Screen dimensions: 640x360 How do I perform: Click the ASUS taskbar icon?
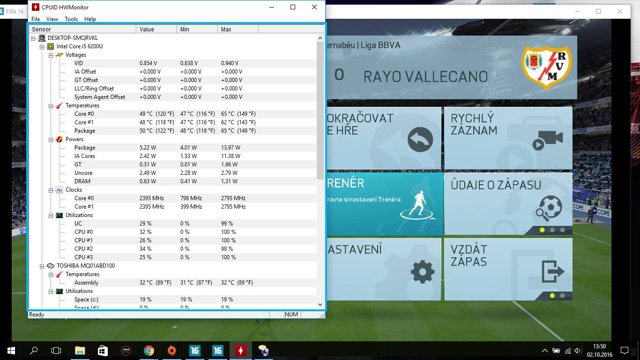[x=126, y=351]
